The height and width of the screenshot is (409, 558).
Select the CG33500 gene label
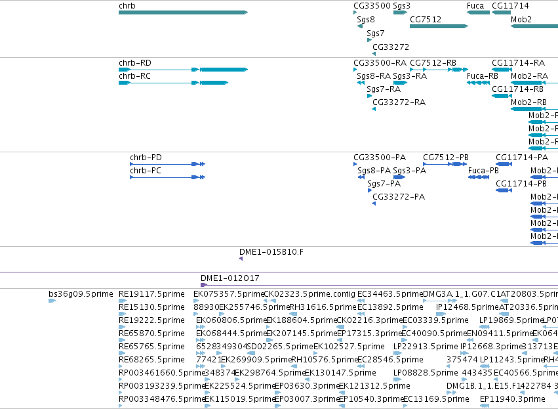click(372, 6)
